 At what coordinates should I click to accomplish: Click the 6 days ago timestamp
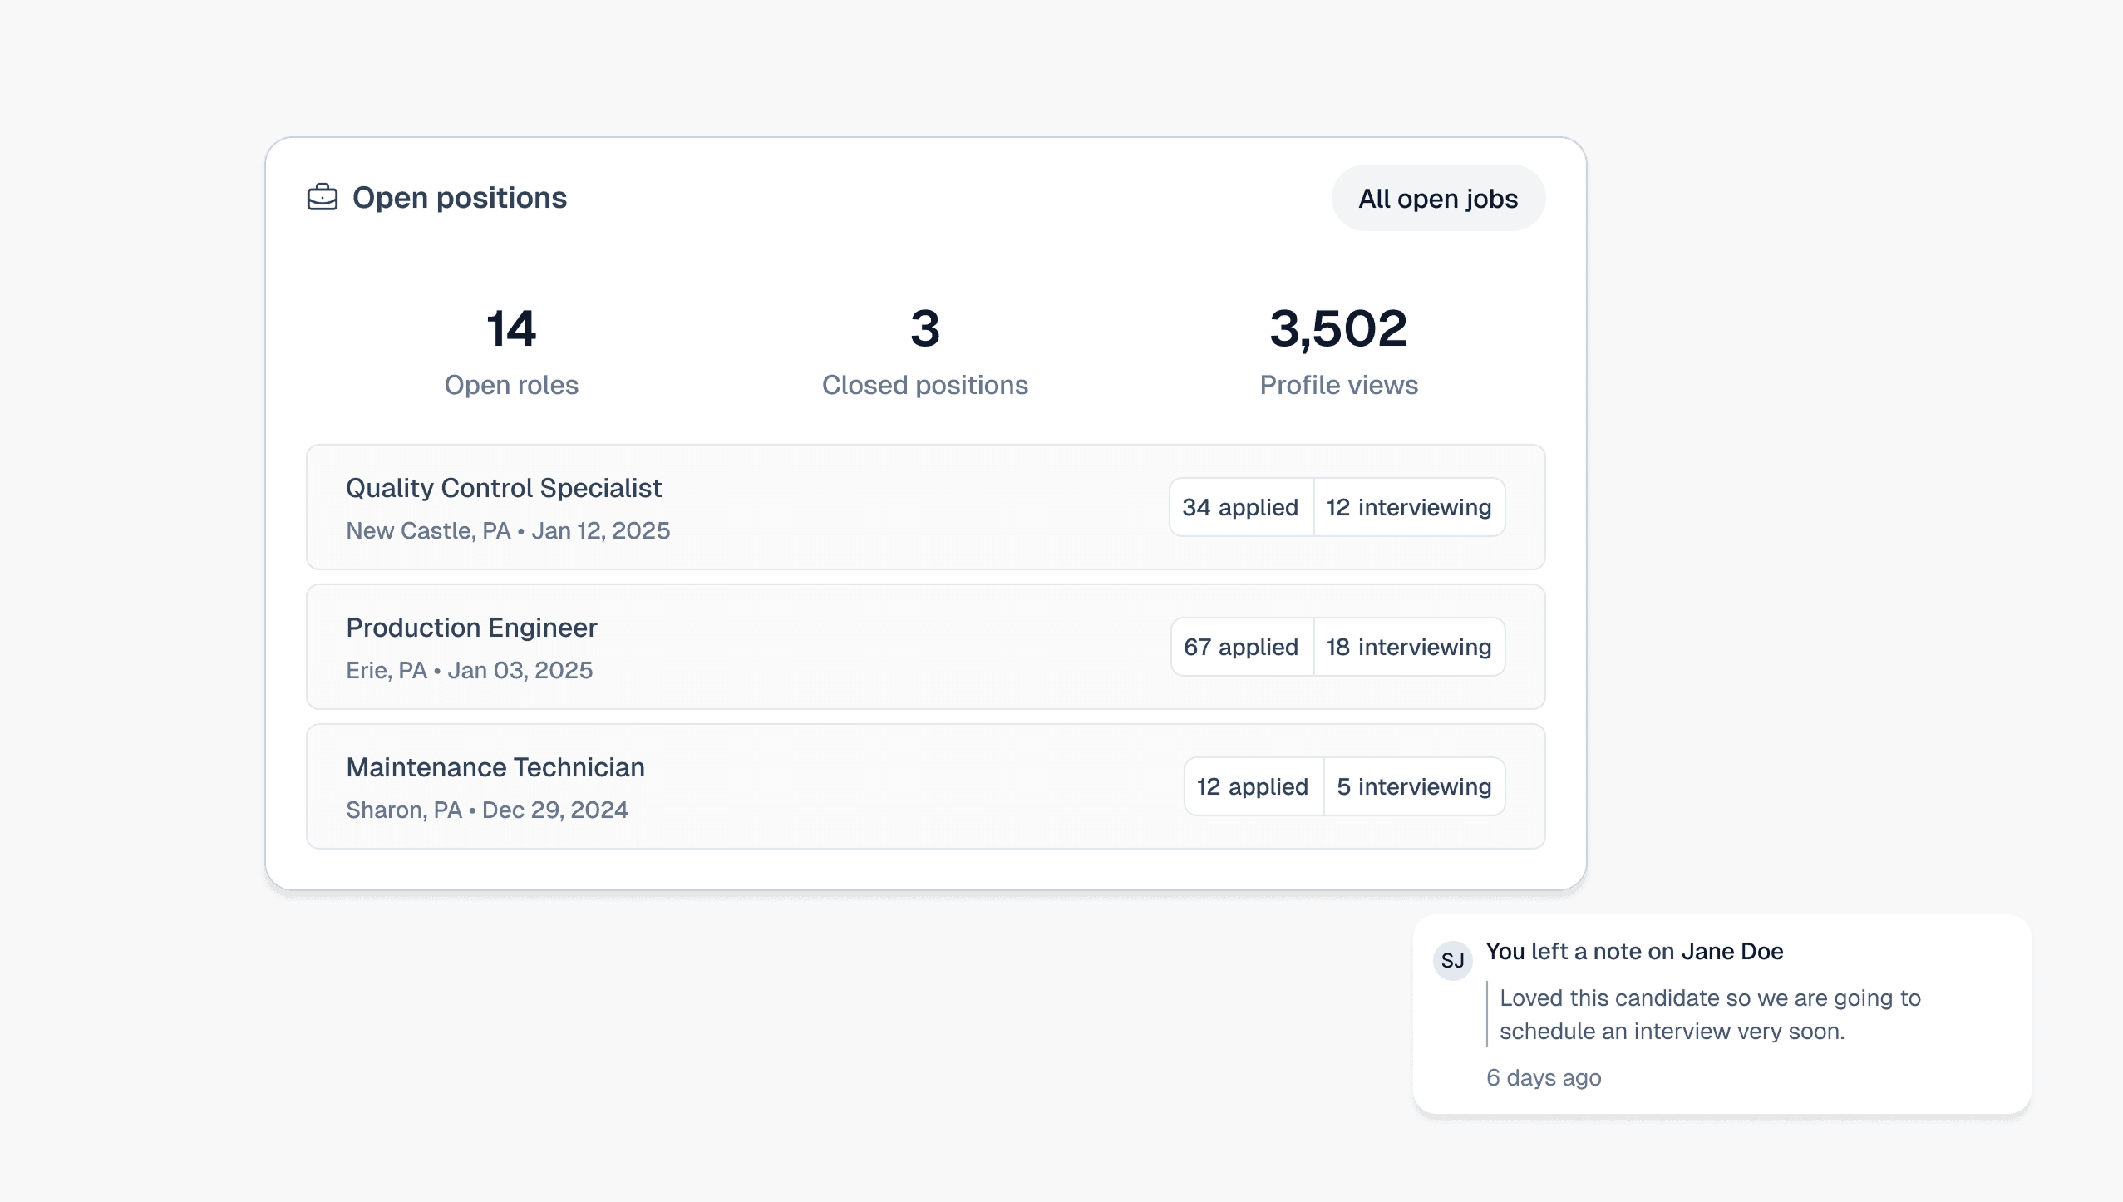1543,1077
